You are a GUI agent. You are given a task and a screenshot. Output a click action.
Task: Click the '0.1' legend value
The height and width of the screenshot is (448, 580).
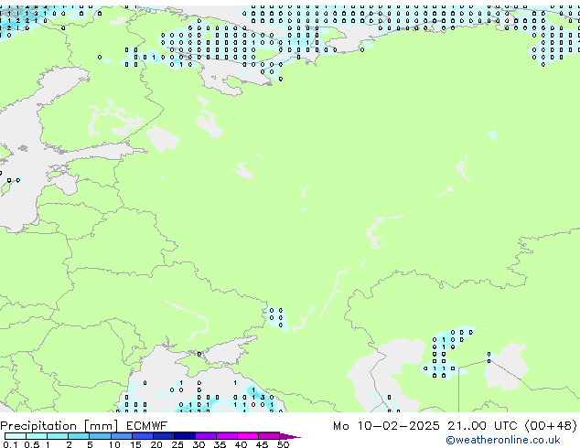(x=10, y=444)
